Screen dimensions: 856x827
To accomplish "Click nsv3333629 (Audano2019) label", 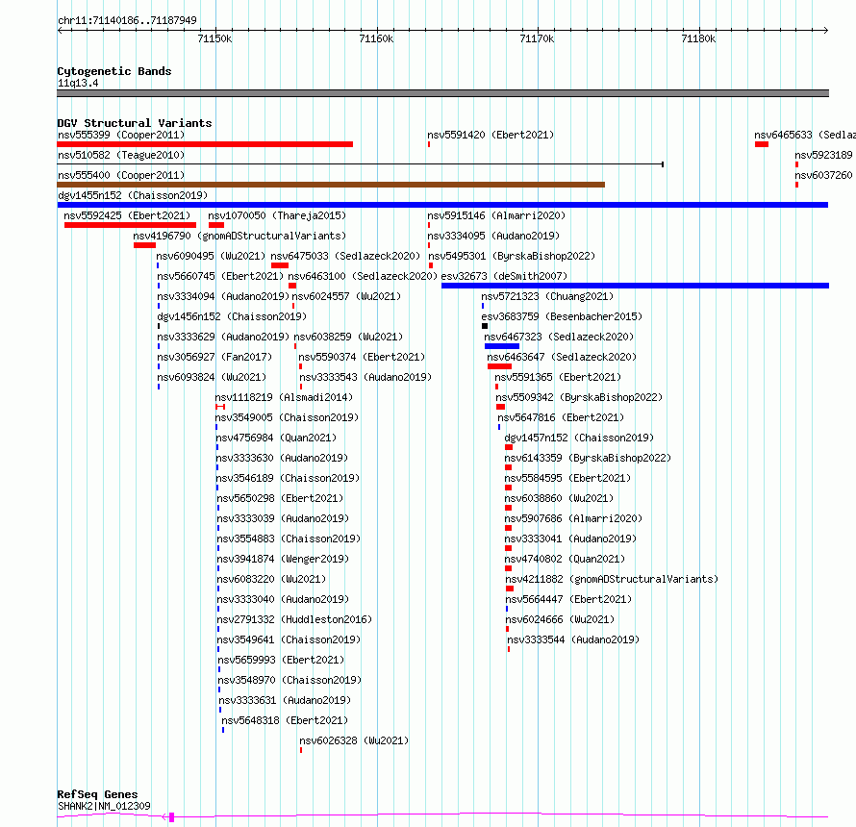I will (223, 337).
